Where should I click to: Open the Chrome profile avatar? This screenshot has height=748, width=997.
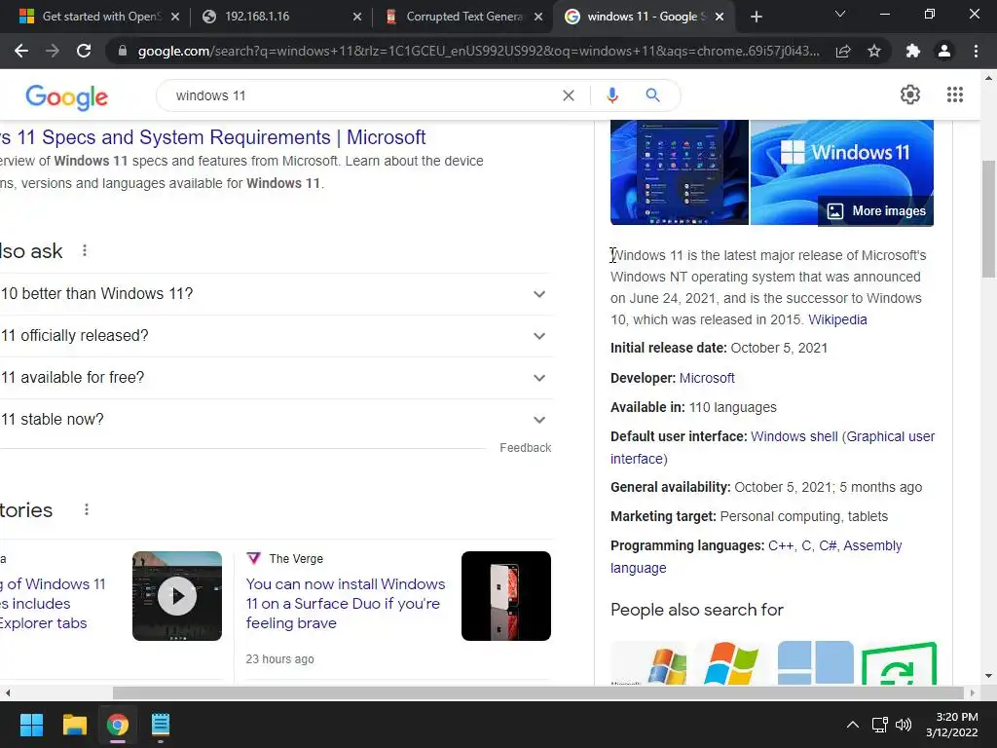pos(944,51)
